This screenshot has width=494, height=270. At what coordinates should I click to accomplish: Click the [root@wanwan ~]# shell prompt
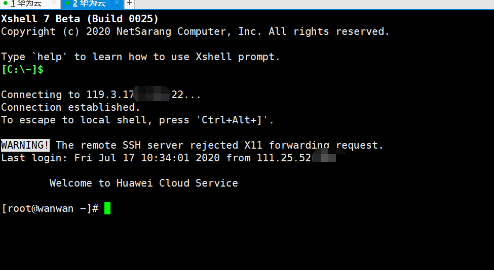[x=50, y=208]
